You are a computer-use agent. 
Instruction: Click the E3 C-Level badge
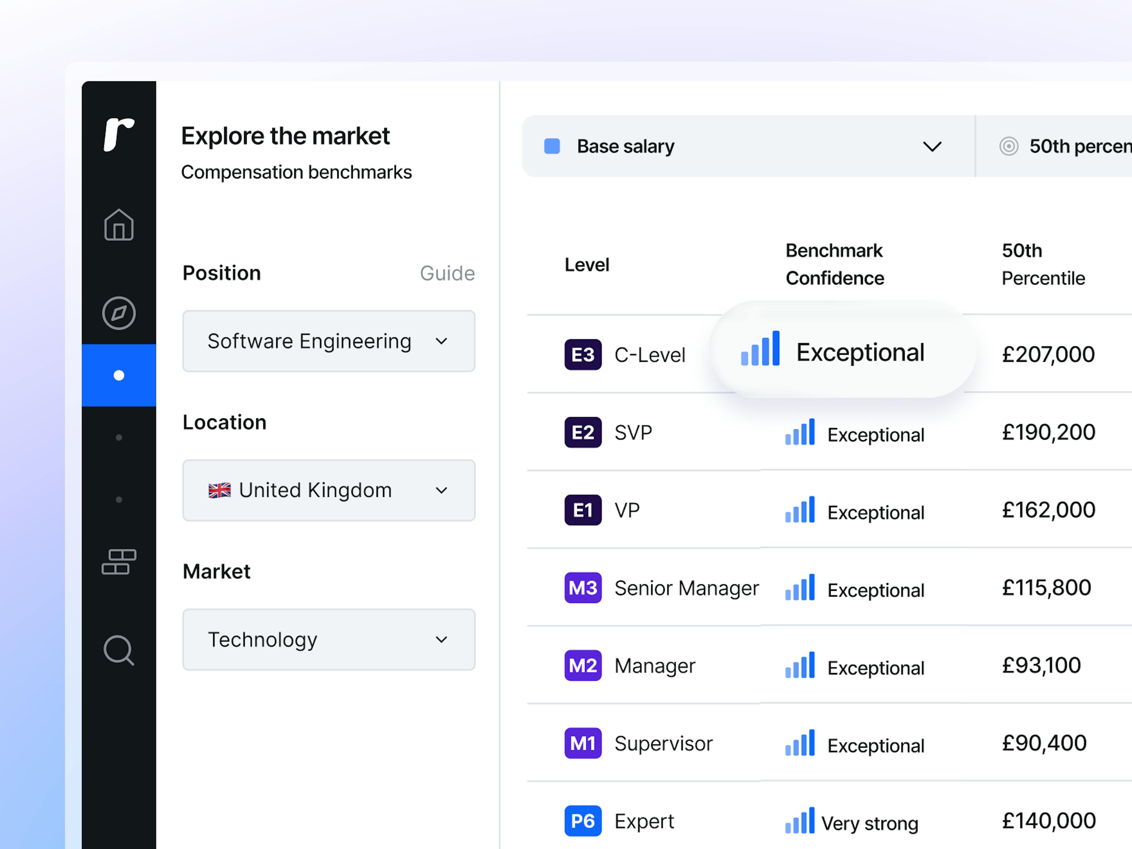[583, 354]
